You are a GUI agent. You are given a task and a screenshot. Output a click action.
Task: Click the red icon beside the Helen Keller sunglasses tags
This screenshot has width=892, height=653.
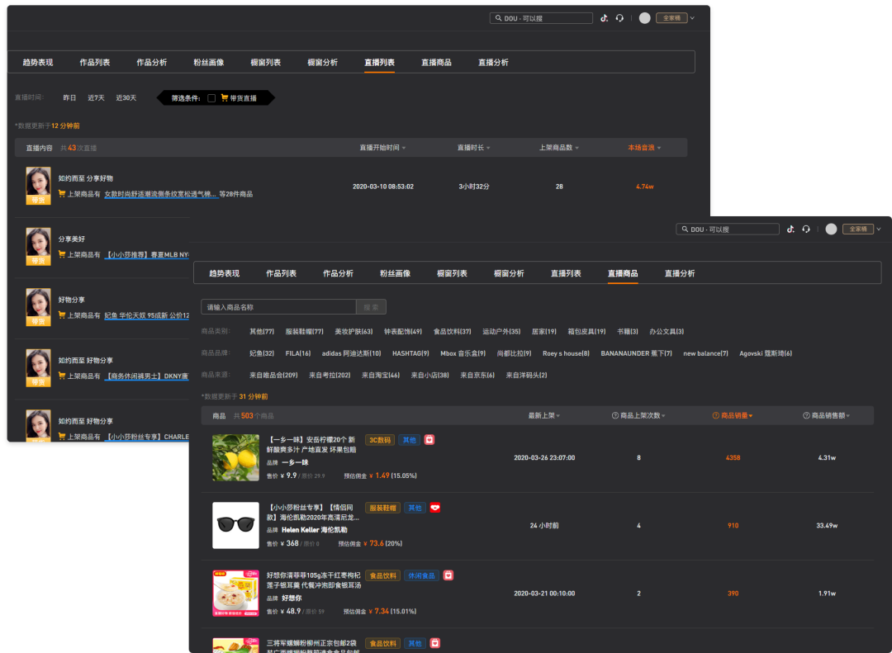tap(435, 508)
